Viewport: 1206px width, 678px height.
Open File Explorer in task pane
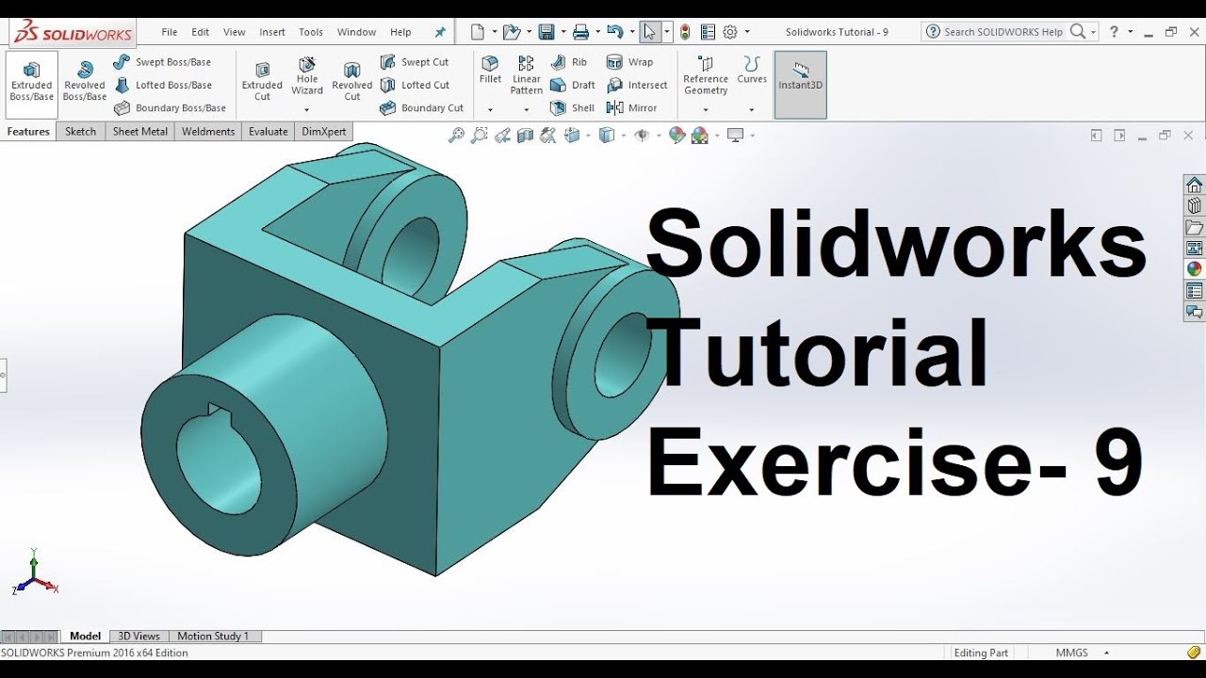tap(1194, 227)
